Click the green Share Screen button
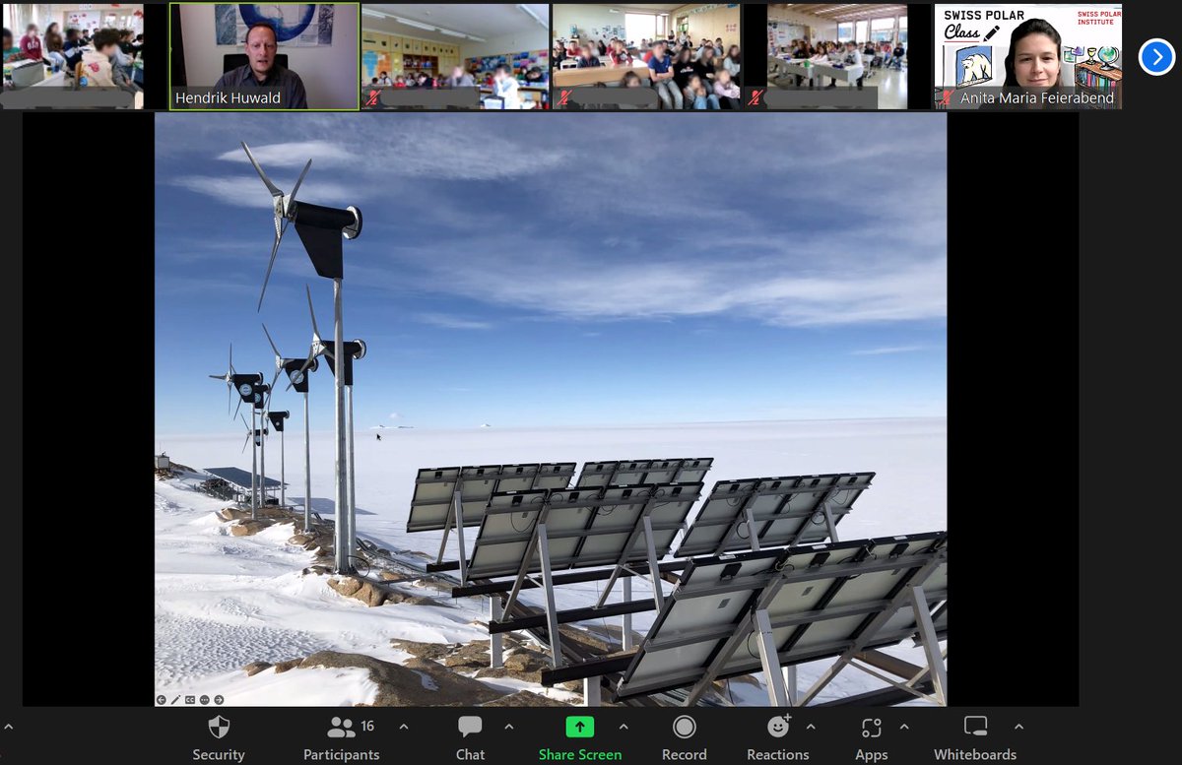This screenshot has width=1182, height=765. click(x=579, y=738)
